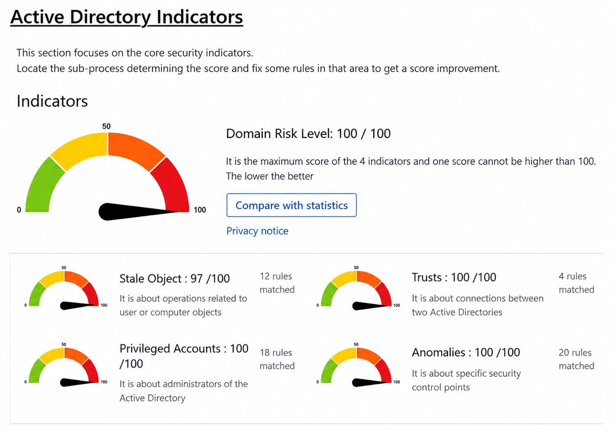This screenshot has width=613, height=431.
Task: Click 'It is about connections between' description
Action: coord(478,305)
